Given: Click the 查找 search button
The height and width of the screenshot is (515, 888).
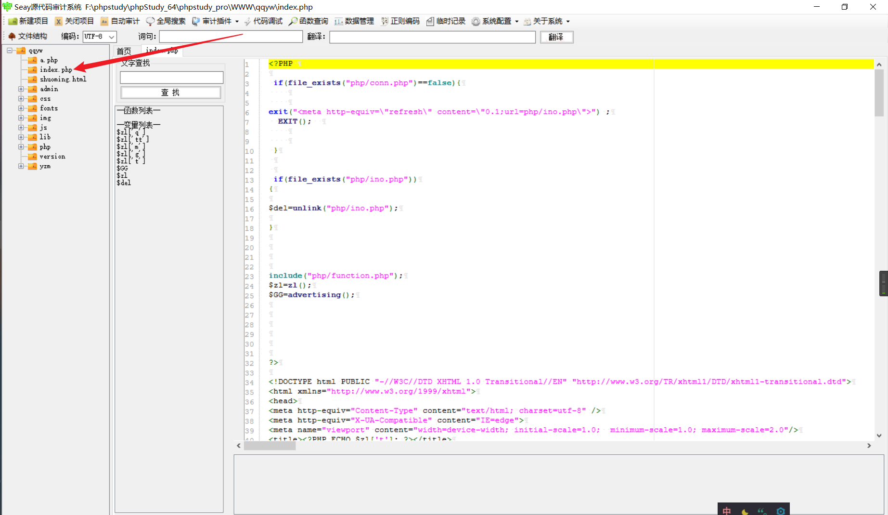Looking at the screenshot, I should click(x=170, y=92).
